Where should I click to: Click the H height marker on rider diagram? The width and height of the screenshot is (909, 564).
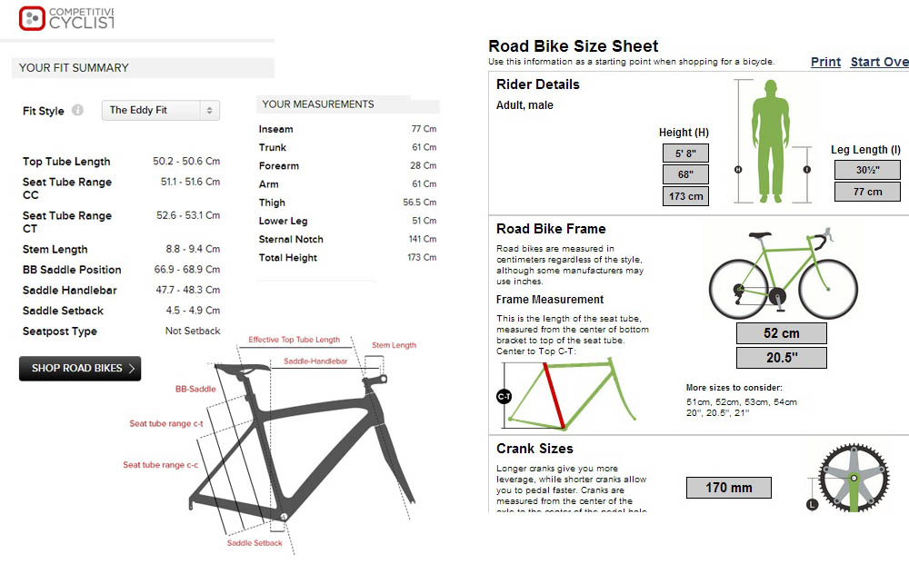[738, 170]
